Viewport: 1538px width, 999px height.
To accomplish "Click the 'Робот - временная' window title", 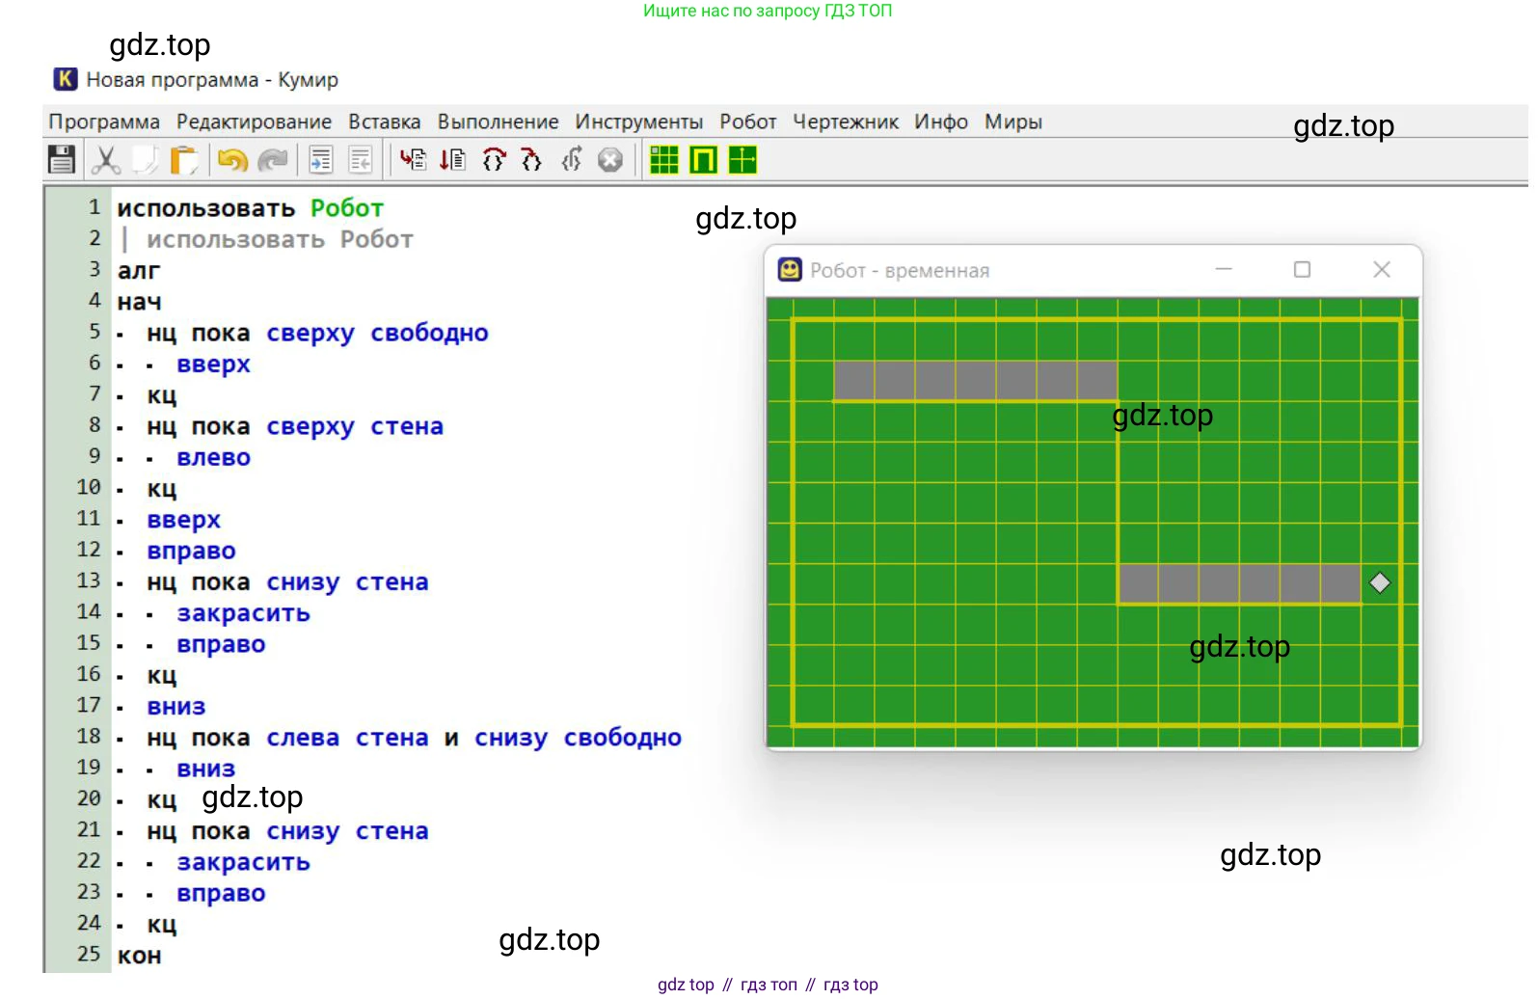I will 900,271.
